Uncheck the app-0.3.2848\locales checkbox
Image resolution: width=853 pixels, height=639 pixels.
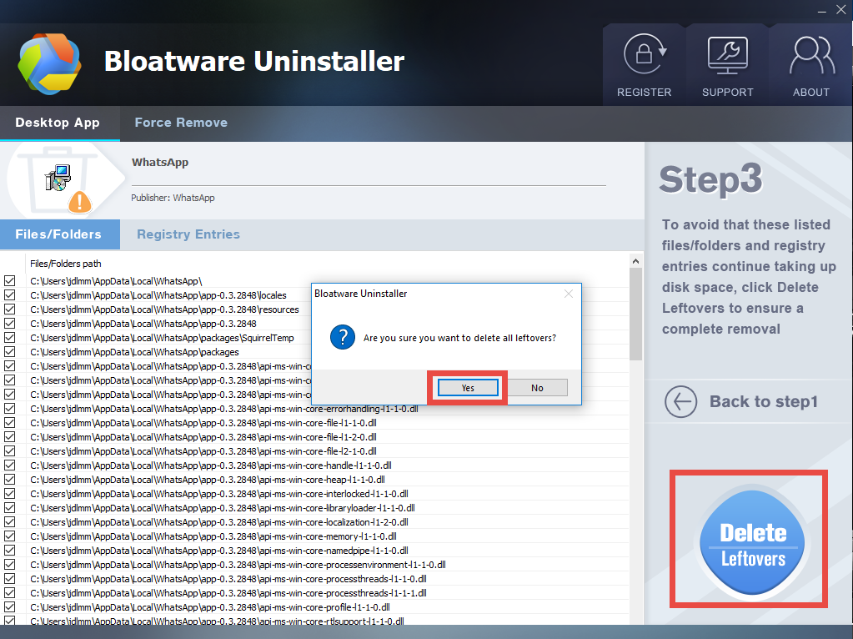[10, 295]
